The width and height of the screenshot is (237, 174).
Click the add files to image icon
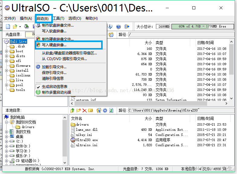click(99, 111)
